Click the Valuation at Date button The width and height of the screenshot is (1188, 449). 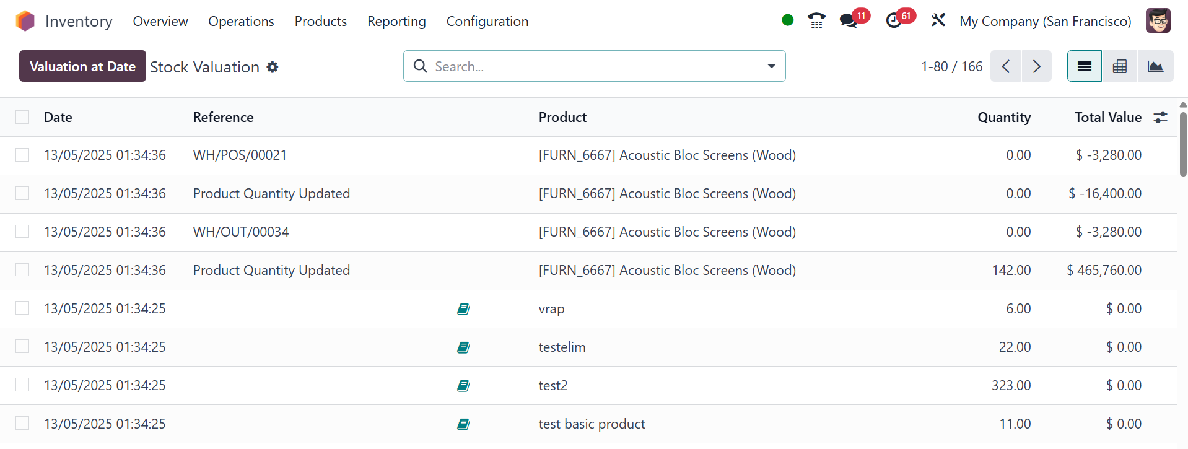82,66
